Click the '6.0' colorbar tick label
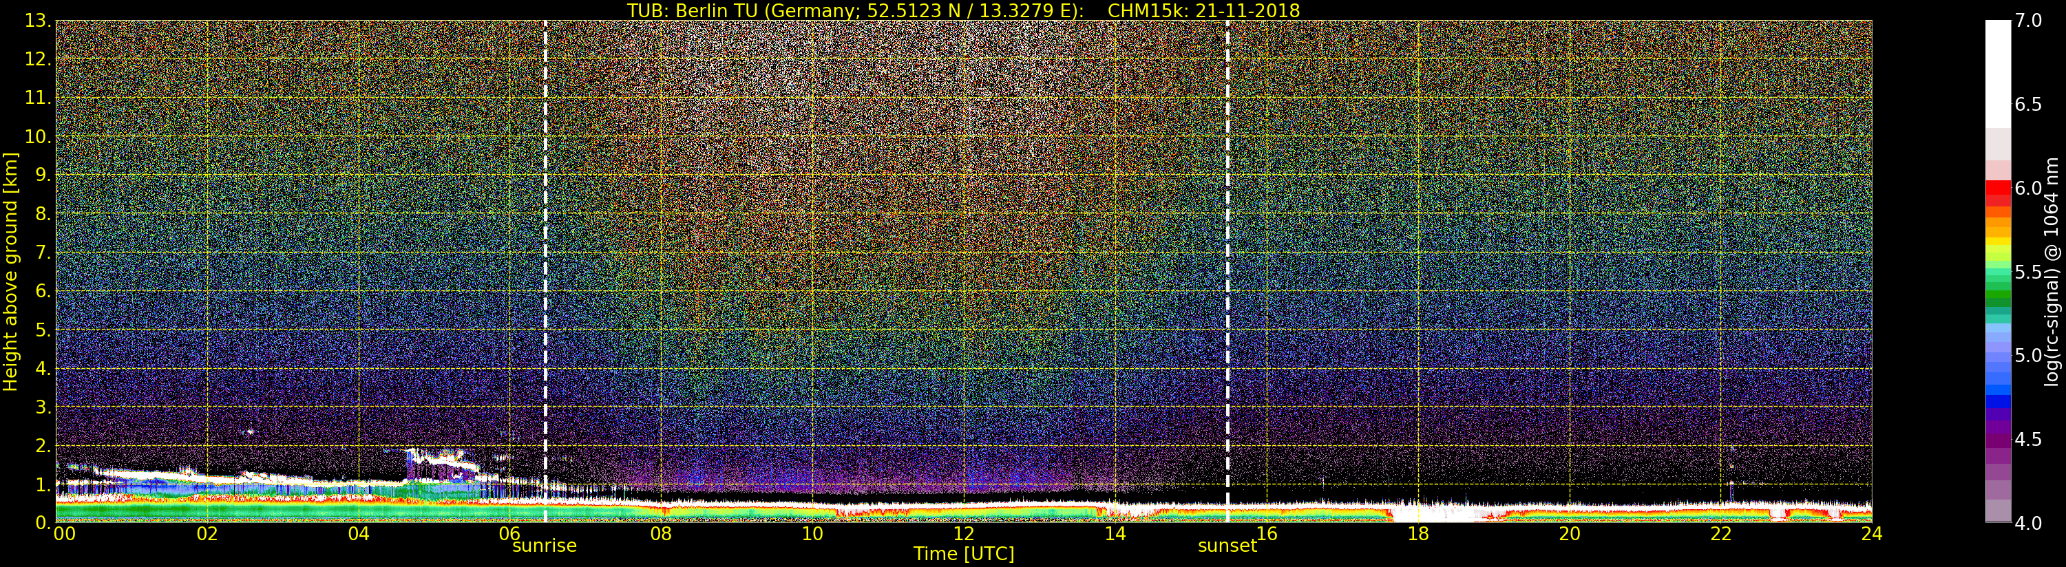The height and width of the screenshot is (567, 2066). coord(2028,188)
